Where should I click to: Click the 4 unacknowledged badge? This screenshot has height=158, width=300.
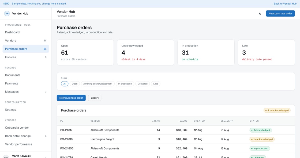(x=277, y=110)
